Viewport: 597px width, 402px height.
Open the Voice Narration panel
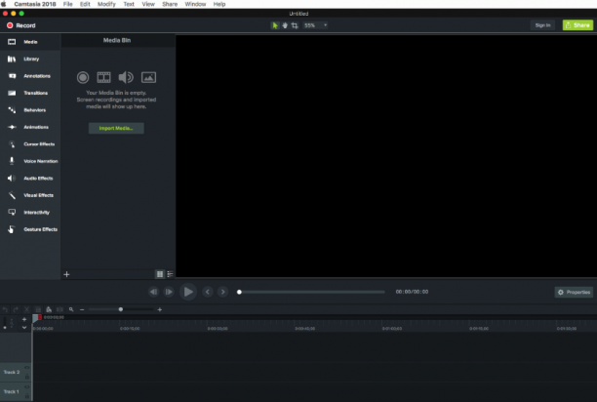coord(30,161)
